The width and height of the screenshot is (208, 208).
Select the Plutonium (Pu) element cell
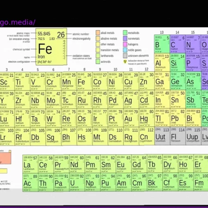[x=108, y=182]
